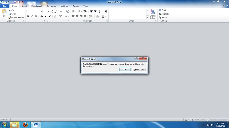Click the Change Styles icon
This screenshot has height=128, width=229.
pos(153,14)
